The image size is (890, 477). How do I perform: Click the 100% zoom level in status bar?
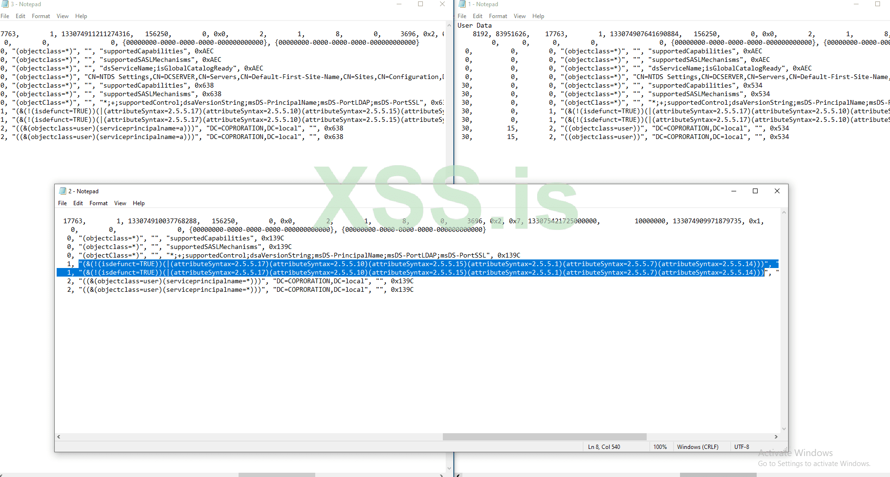(660, 447)
